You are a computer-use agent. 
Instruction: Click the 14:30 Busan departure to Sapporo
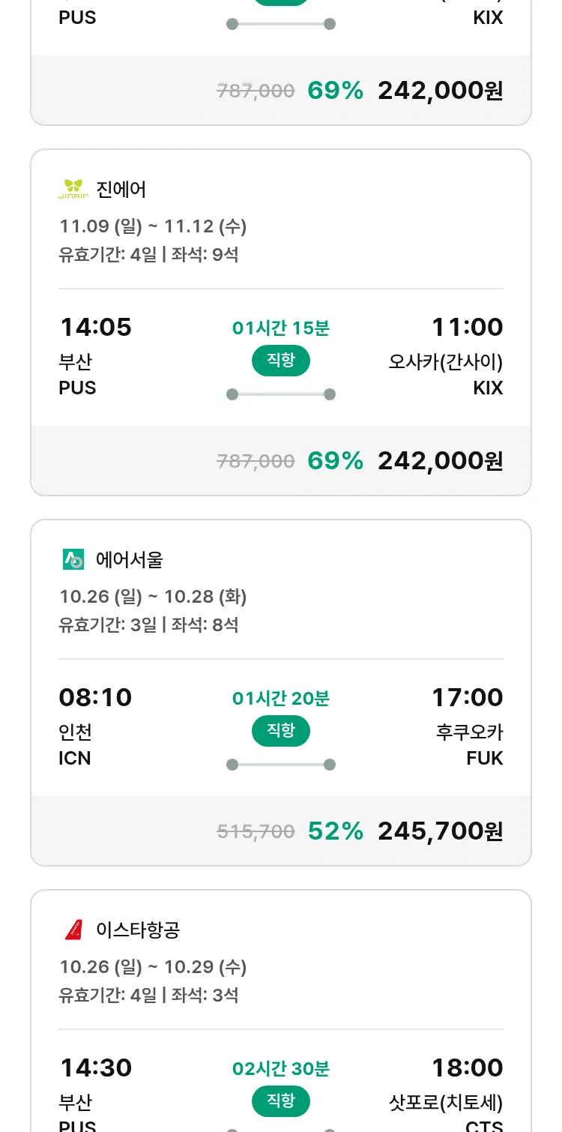(95, 1068)
